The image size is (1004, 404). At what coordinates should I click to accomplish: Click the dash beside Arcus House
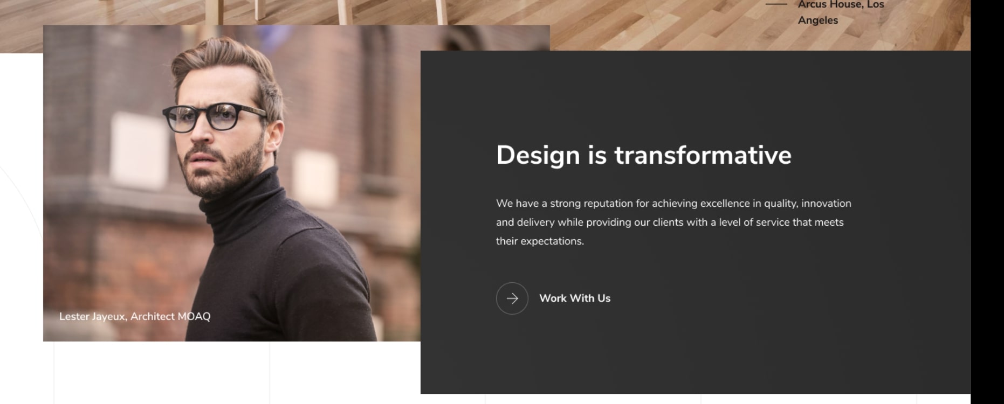click(x=776, y=4)
